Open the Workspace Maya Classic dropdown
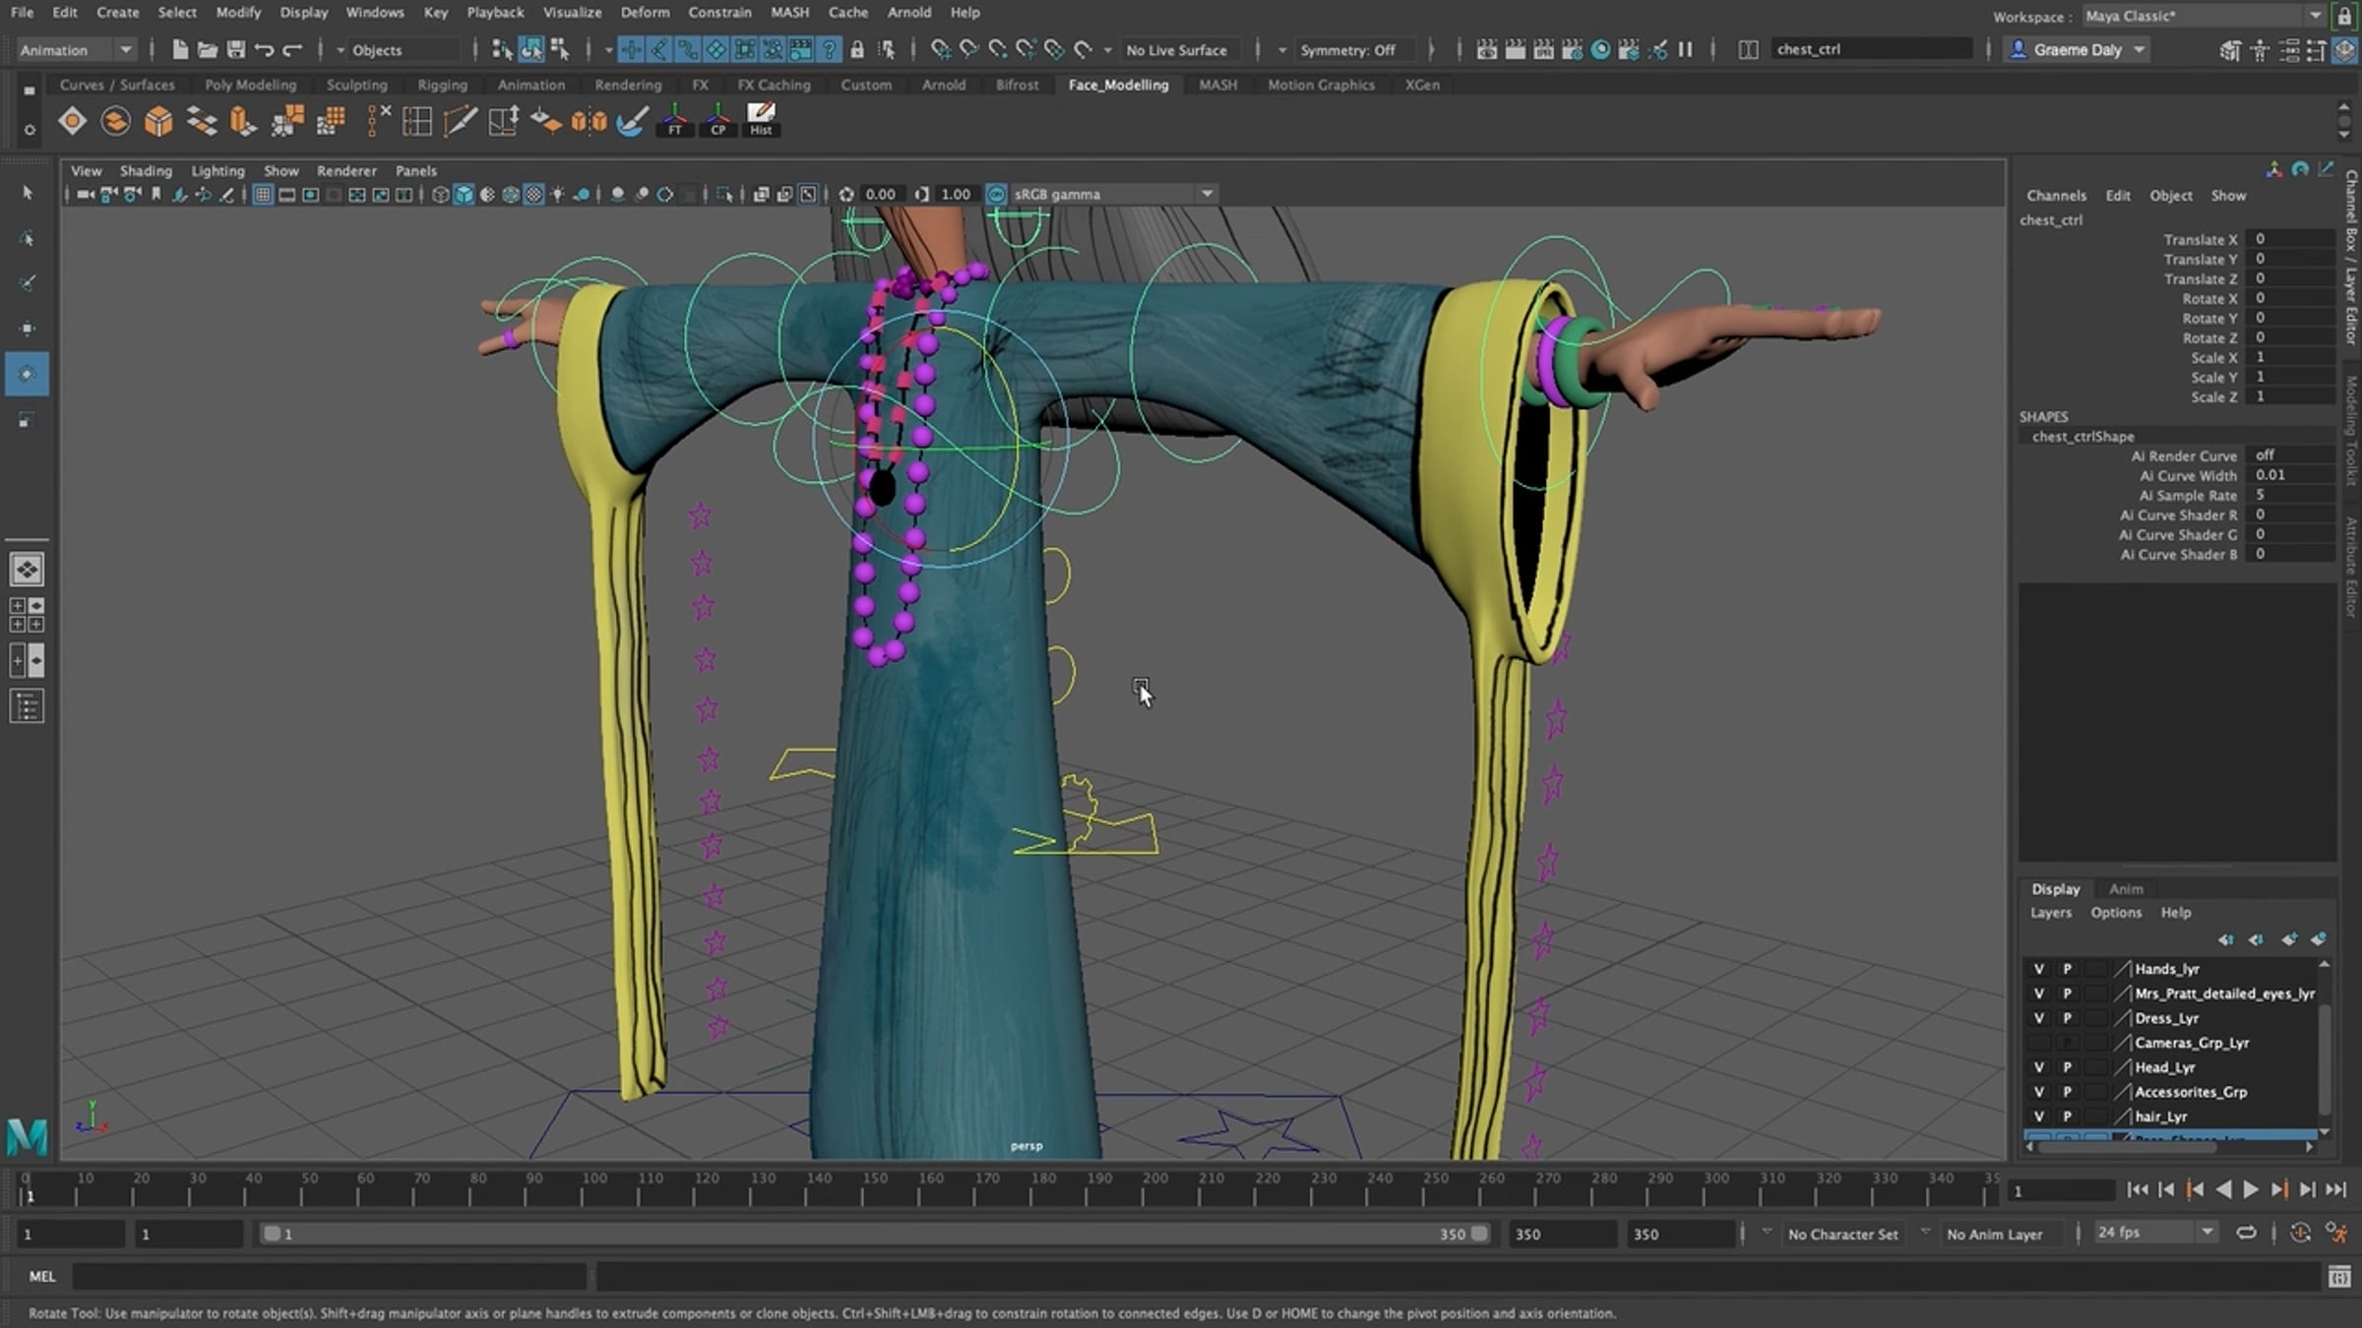Viewport: 2362px width, 1328px height. pos(2204,16)
